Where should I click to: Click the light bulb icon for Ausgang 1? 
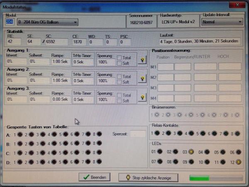pos(143,60)
